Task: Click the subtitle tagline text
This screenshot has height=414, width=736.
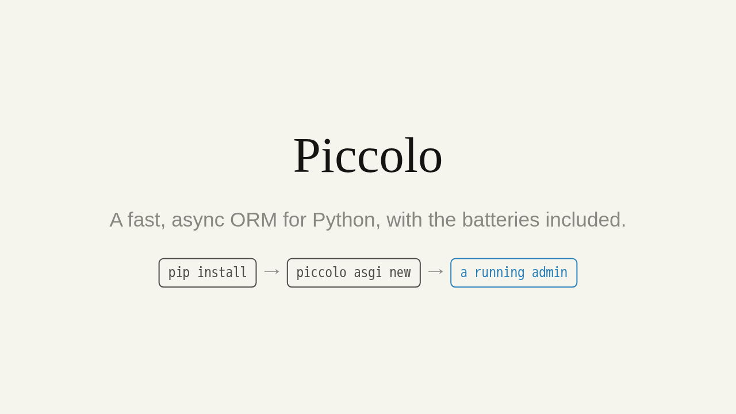Action: tap(368, 220)
